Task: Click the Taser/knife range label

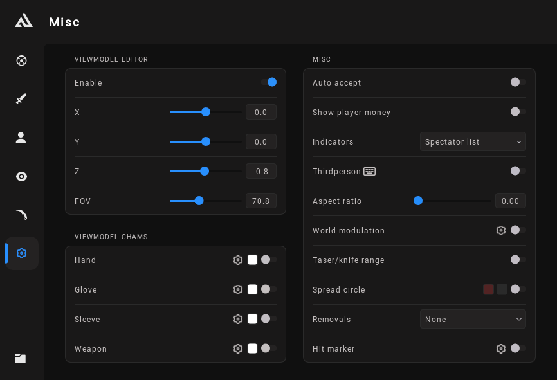Action: coord(349,260)
